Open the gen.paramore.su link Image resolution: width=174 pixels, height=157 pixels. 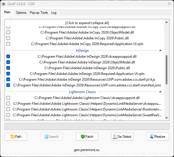pyautogui.click(x=87, y=150)
